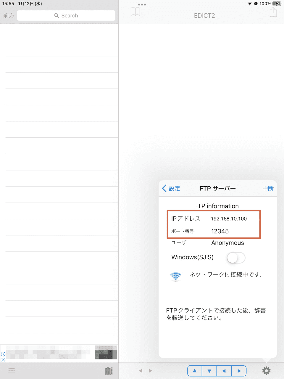The image size is (284, 379).
Task: Open the share sheet icon
Action: tap(273, 12)
